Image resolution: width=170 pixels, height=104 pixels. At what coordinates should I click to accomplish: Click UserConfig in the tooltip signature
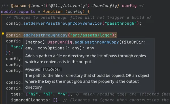[x=60, y=42]
